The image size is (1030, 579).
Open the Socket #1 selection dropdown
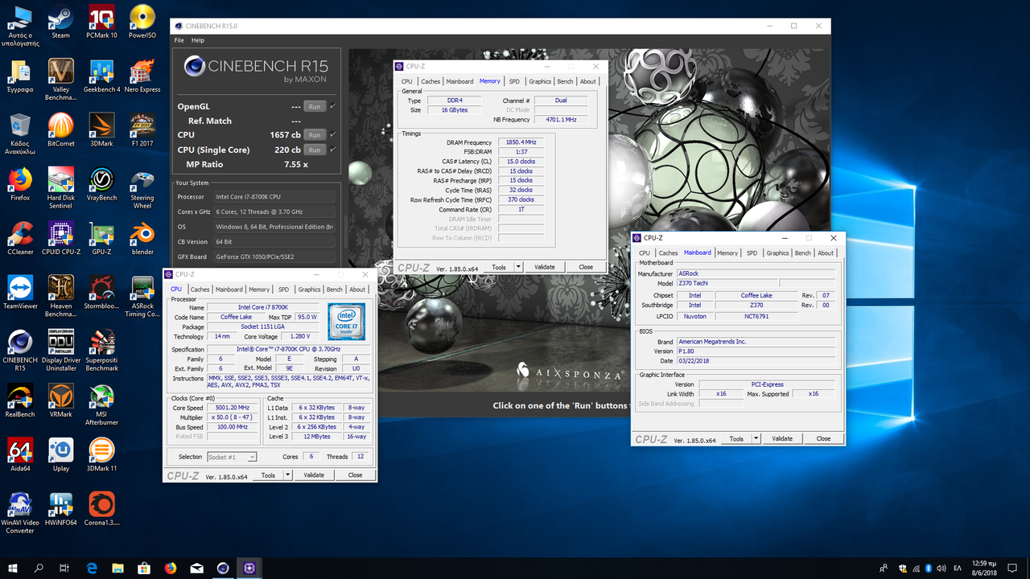(x=232, y=457)
